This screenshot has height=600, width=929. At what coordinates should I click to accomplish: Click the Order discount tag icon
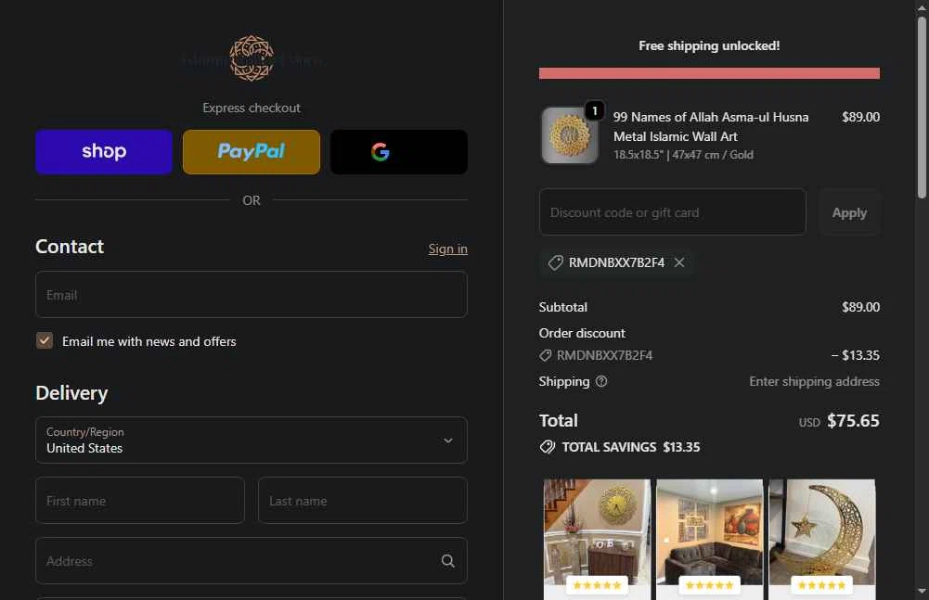tap(545, 355)
